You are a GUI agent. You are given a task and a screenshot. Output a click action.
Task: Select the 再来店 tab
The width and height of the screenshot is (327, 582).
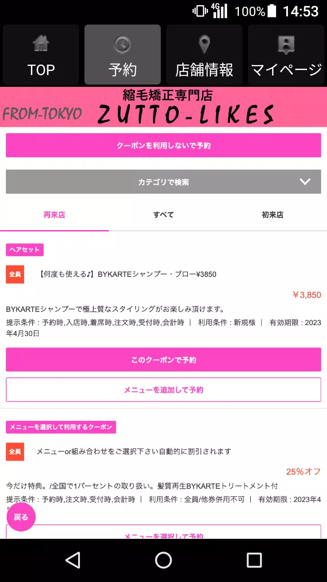(54, 215)
